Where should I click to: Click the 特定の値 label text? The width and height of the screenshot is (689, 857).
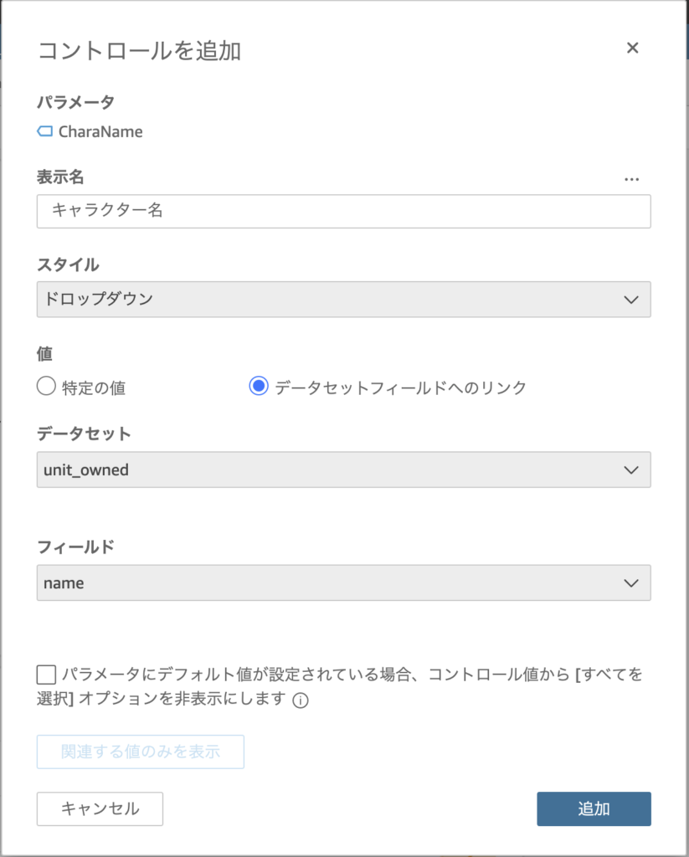[94, 387]
